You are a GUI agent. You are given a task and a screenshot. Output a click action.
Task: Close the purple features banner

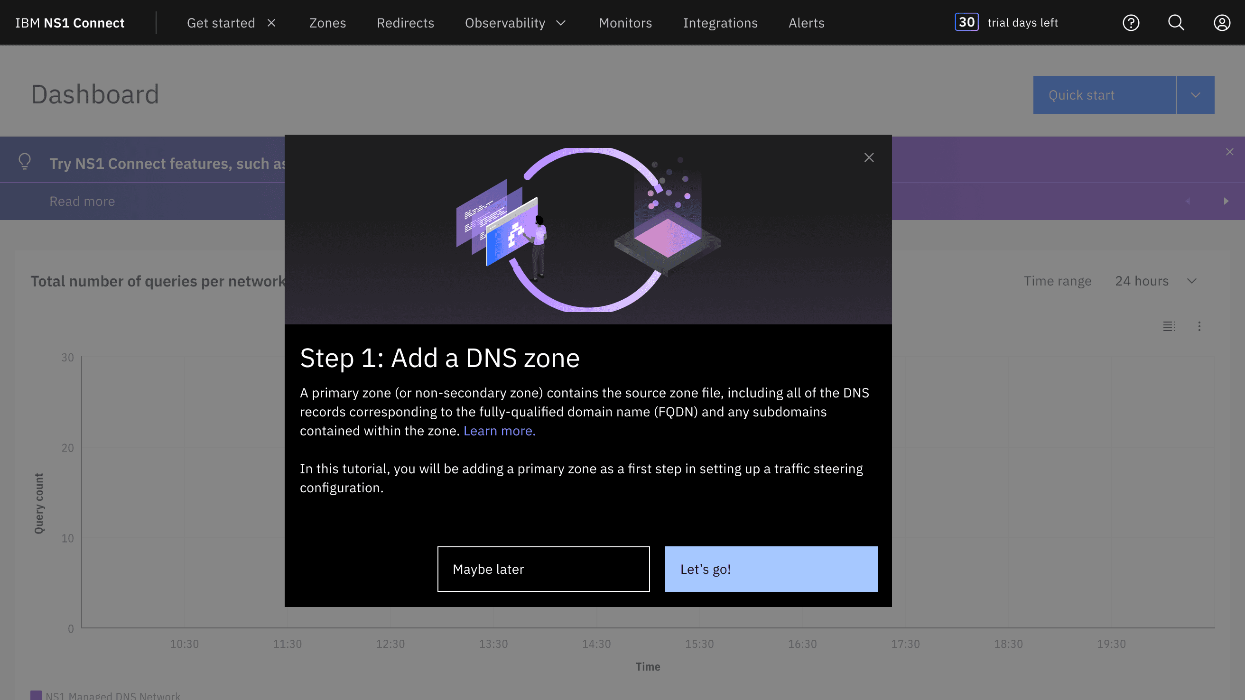1229,152
